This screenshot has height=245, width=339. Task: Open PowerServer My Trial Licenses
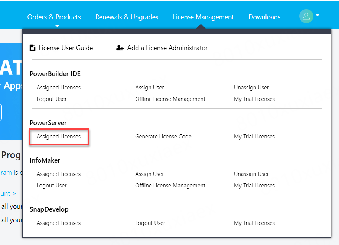coord(254,137)
